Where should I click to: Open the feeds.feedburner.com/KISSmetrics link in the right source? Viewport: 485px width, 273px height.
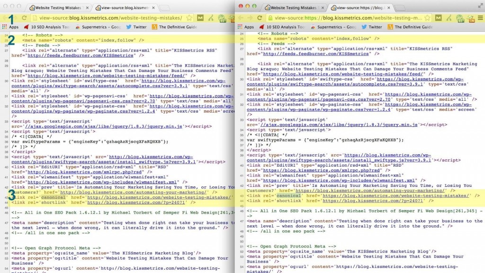[x=316, y=54]
